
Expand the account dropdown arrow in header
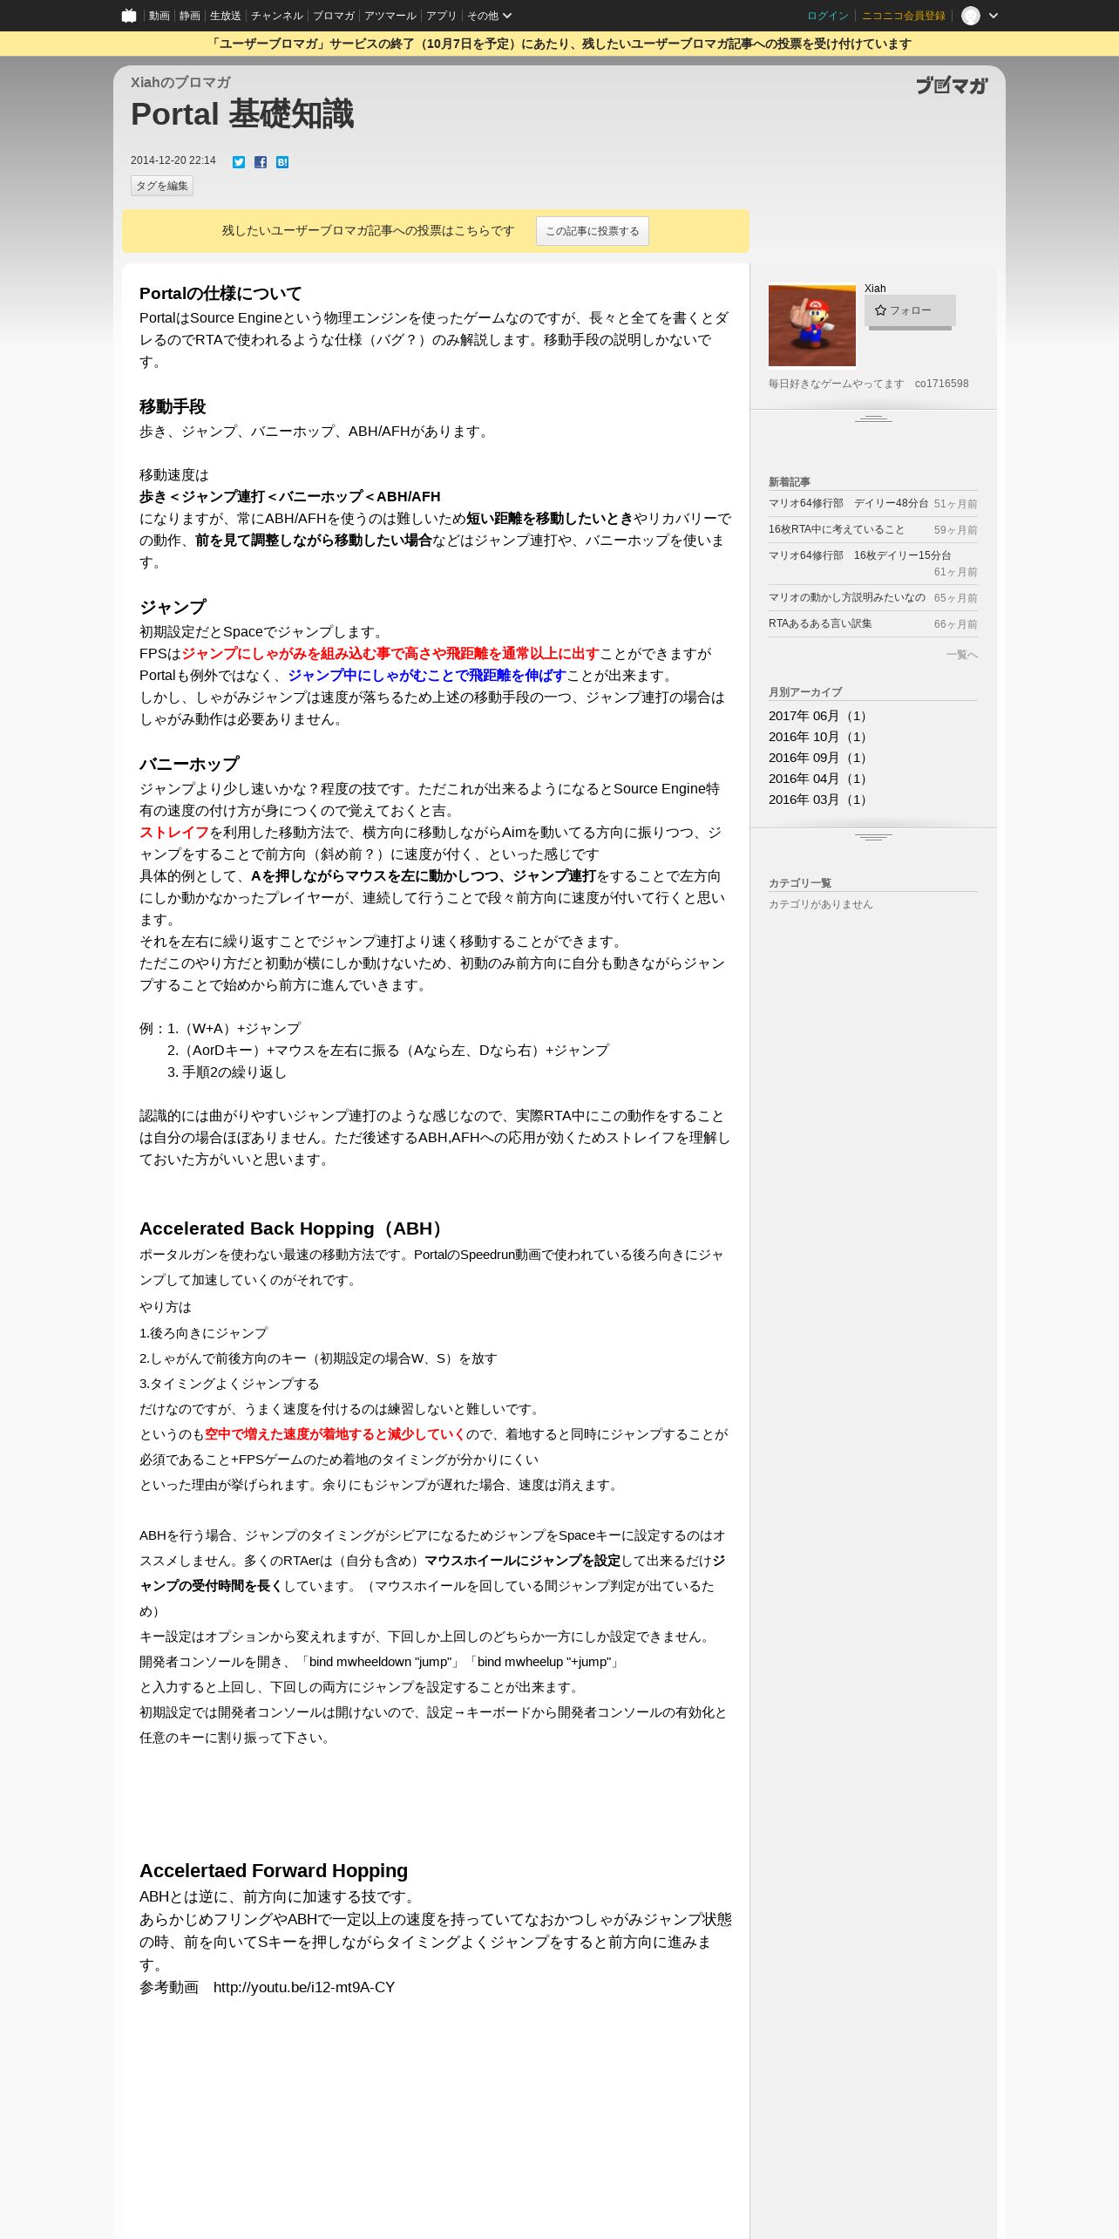tap(994, 16)
